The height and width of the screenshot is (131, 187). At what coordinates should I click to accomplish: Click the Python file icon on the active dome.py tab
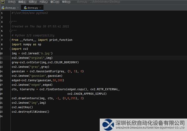click(x=25, y=7)
